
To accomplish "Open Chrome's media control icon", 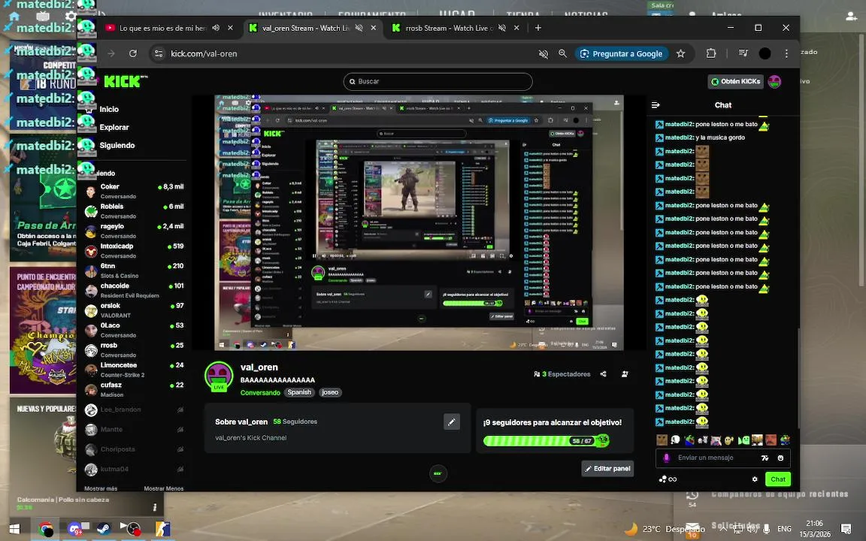I will [743, 53].
